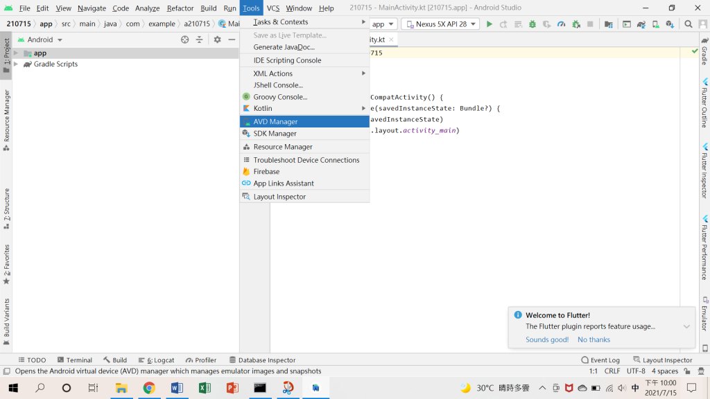The width and height of the screenshot is (710, 399).
Task: Open Build Variants side tab
Action: (x=6, y=322)
